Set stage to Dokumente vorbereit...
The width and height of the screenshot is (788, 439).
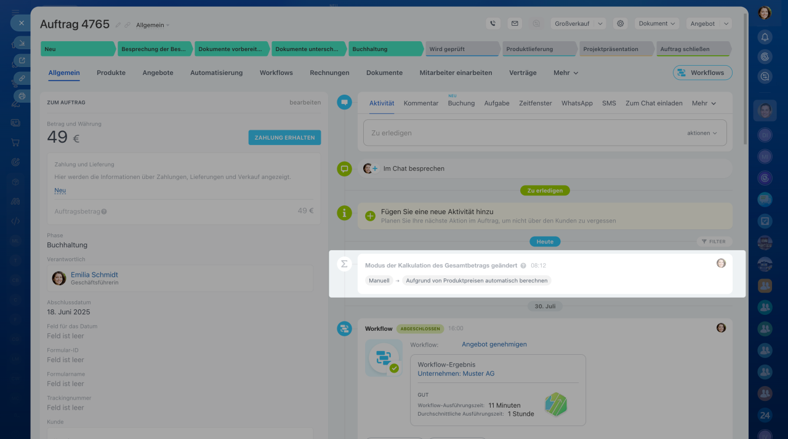[231, 49]
